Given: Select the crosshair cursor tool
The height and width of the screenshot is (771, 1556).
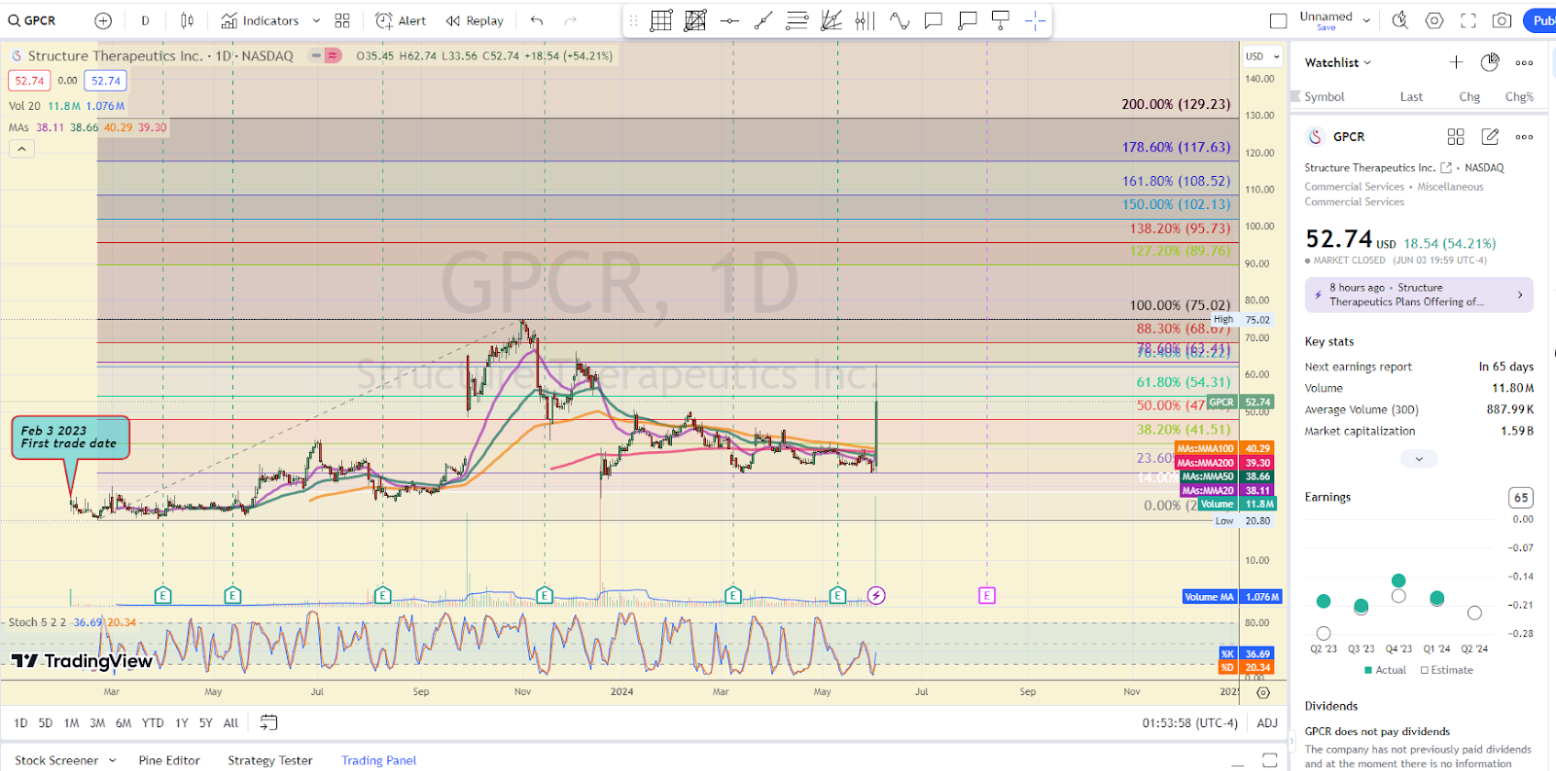Looking at the screenshot, I should (1035, 20).
